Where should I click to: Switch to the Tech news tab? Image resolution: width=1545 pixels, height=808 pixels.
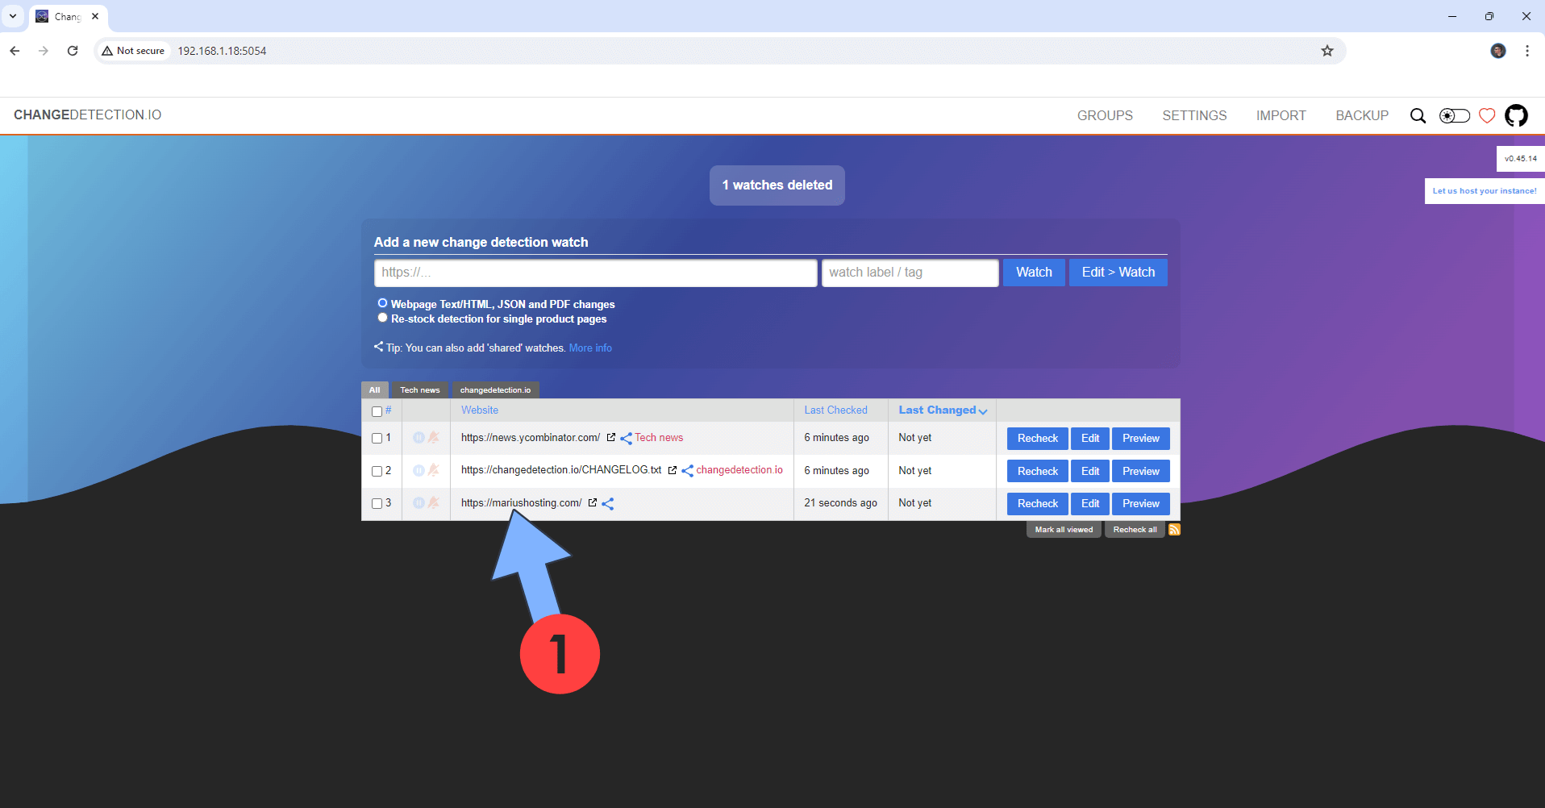(420, 390)
